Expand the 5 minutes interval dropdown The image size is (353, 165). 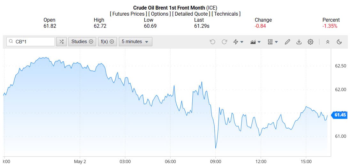click(x=135, y=41)
